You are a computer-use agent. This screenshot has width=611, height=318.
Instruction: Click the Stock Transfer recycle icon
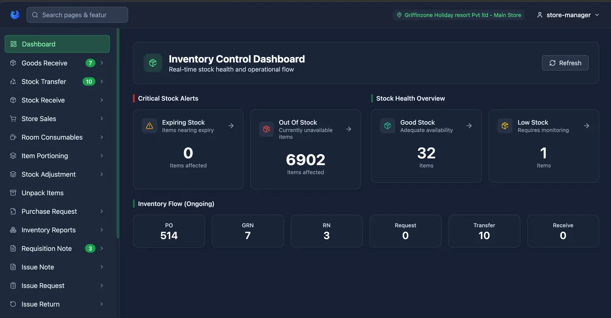click(x=13, y=81)
